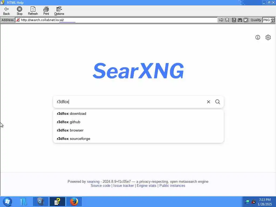Choose suggestion "r3dfox github"
The image size is (276, 207).
(138, 122)
